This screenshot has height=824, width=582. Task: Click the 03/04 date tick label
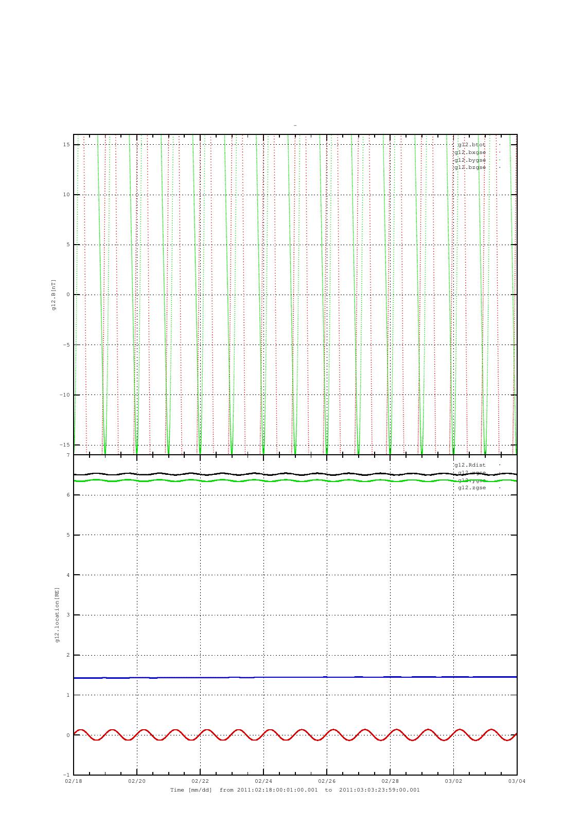[x=517, y=781]
